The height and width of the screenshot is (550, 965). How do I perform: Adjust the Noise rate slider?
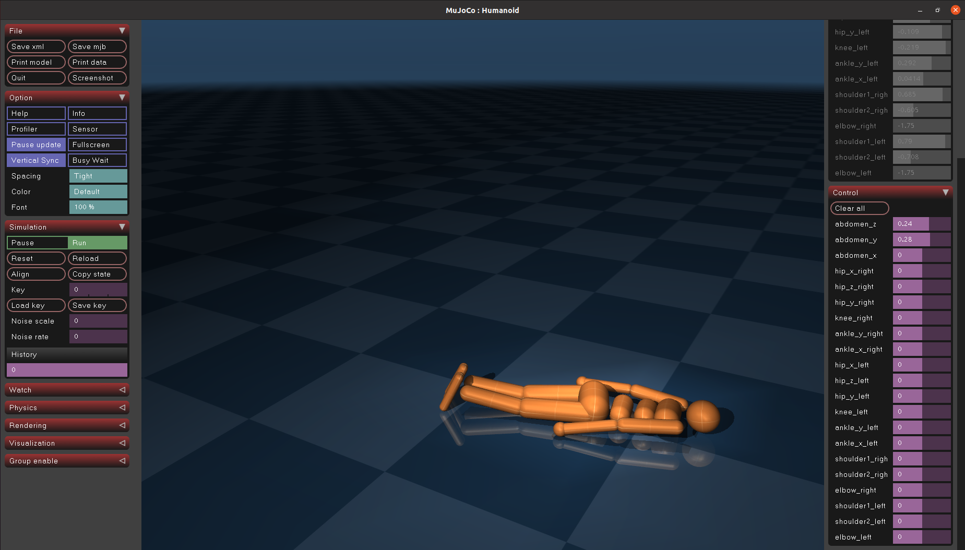pos(98,337)
